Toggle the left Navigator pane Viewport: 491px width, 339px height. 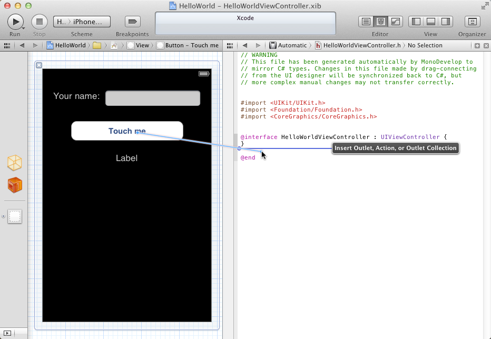(x=416, y=22)
